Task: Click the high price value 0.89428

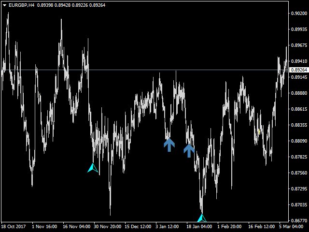Action: coord(62,5)
